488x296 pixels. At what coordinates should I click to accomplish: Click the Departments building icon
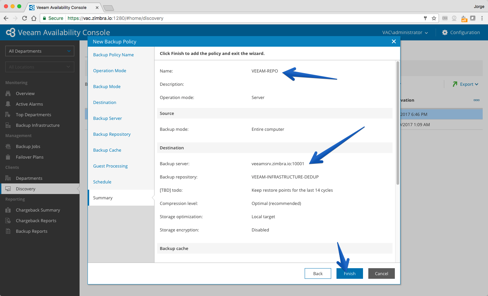pyautogui.click(x=8, y=178)
